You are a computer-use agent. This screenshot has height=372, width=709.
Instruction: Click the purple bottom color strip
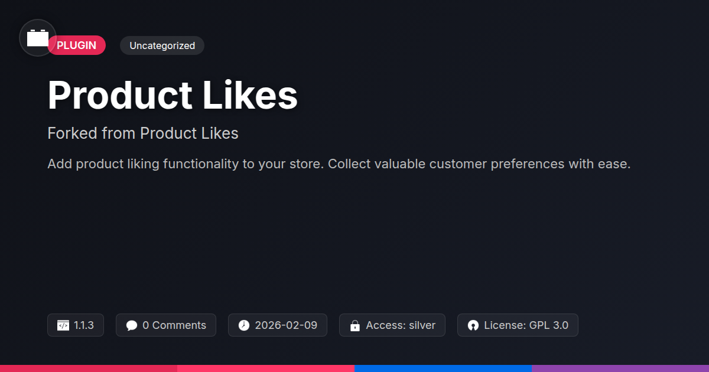[x=620, y=368]
